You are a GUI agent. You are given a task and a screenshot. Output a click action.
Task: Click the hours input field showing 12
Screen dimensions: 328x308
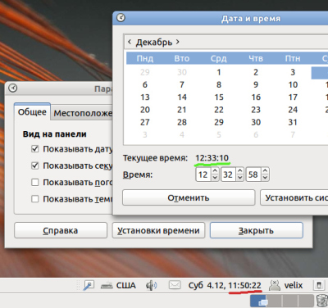coord(203,174)
